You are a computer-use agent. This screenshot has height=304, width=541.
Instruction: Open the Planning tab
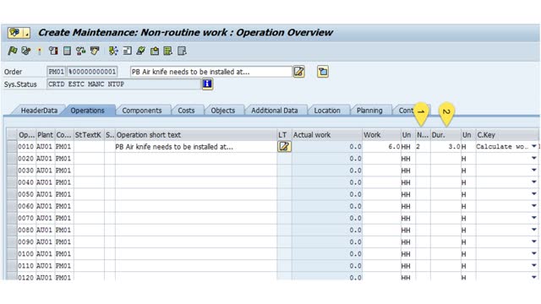[369, 111]
